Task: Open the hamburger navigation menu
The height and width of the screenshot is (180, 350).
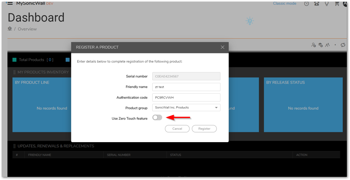Action: [x=9, y=3]
